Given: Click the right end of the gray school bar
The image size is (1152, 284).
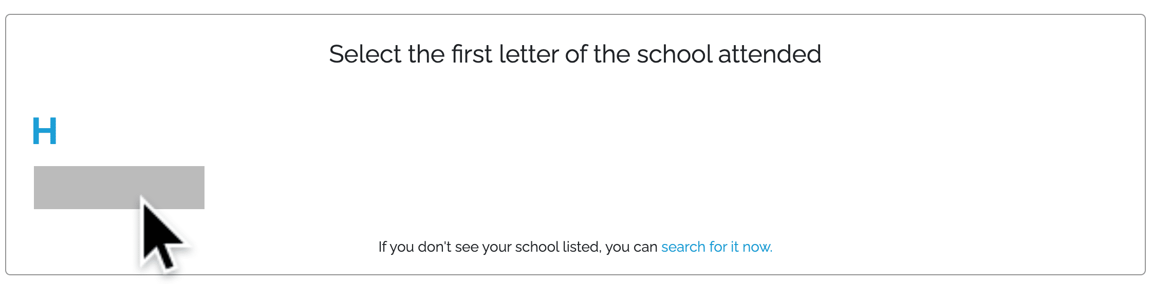Looking at the screenshot, I should pyautogui.click(x=201, y=188).
